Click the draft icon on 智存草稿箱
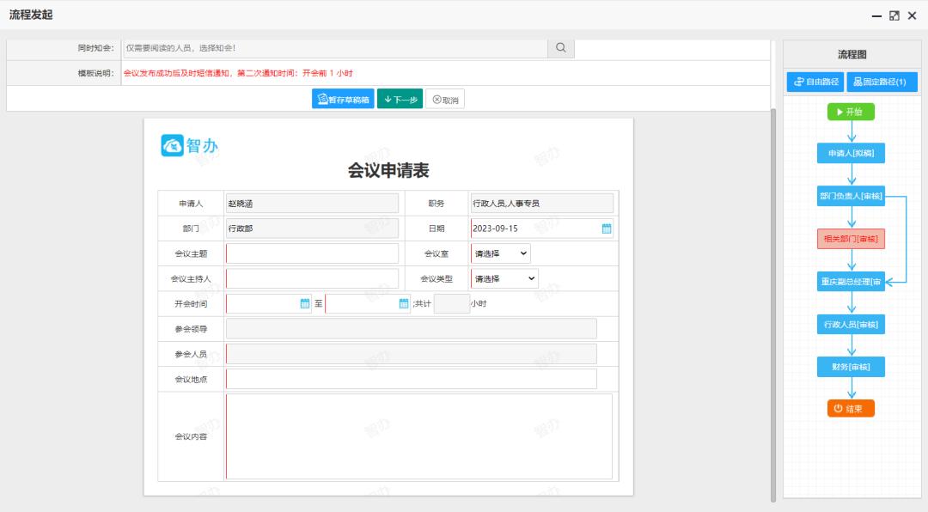 (x=322, y=98)
